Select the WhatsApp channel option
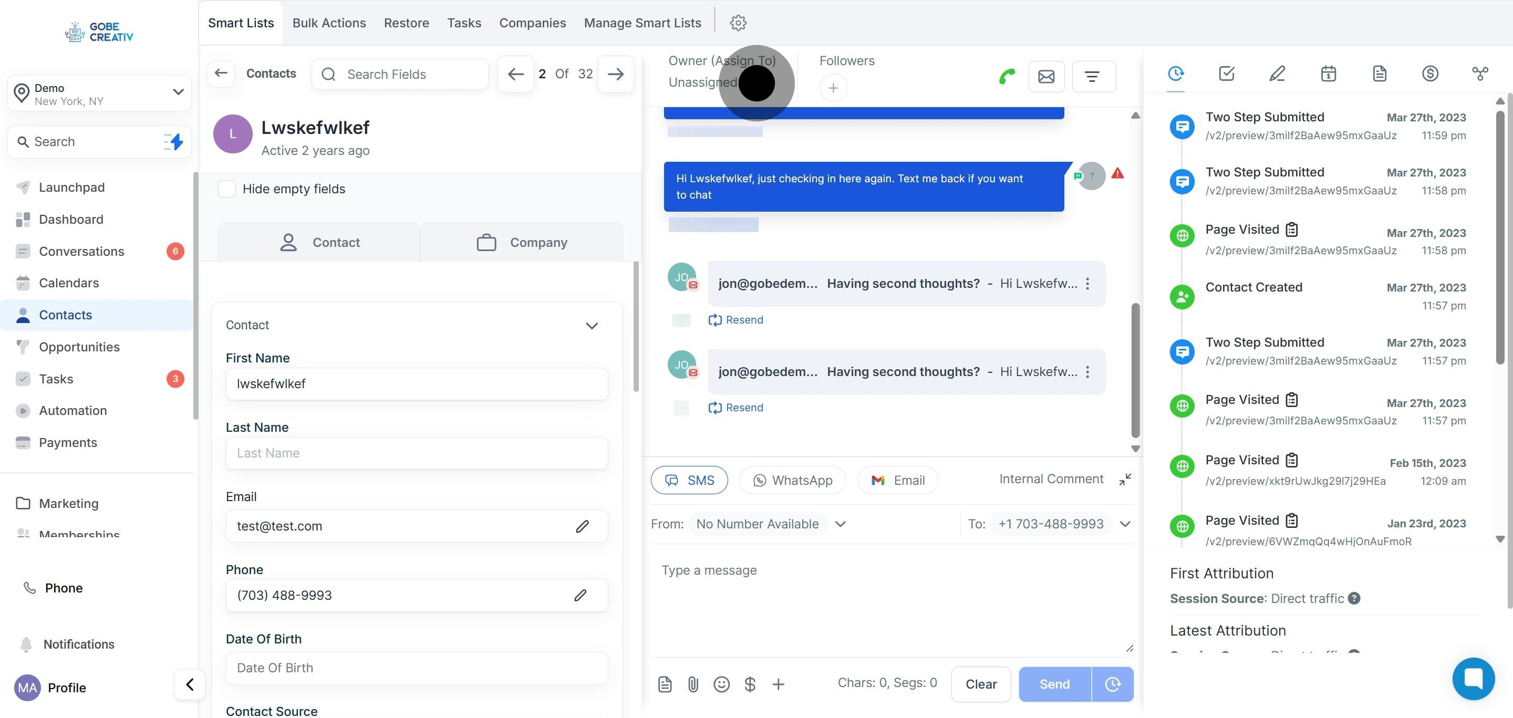Screen dimensions: 1513x718 coord(792,480)
